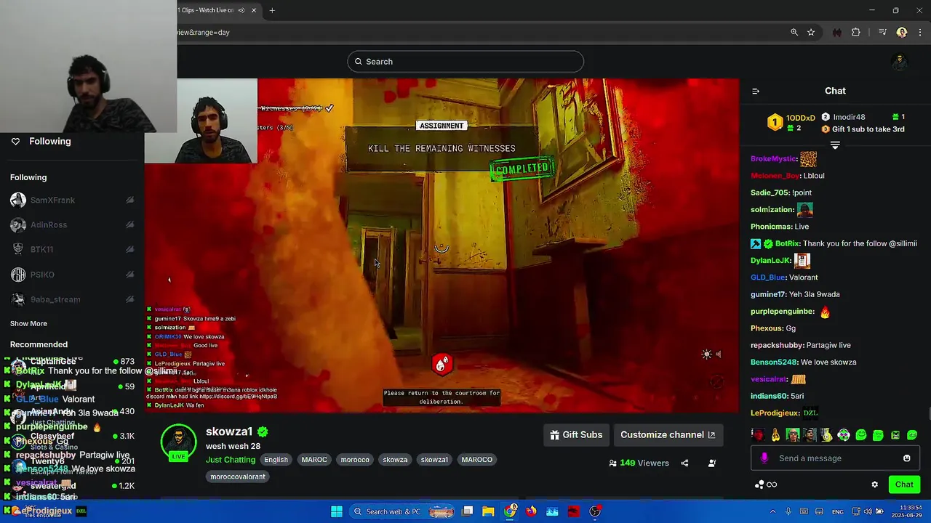
Task: Select the MAROCO tag
Action: 477,460
